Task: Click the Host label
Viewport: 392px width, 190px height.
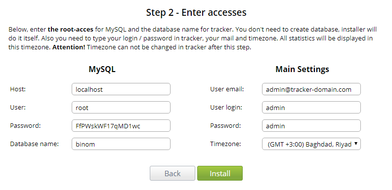Action: coord(18,89)
